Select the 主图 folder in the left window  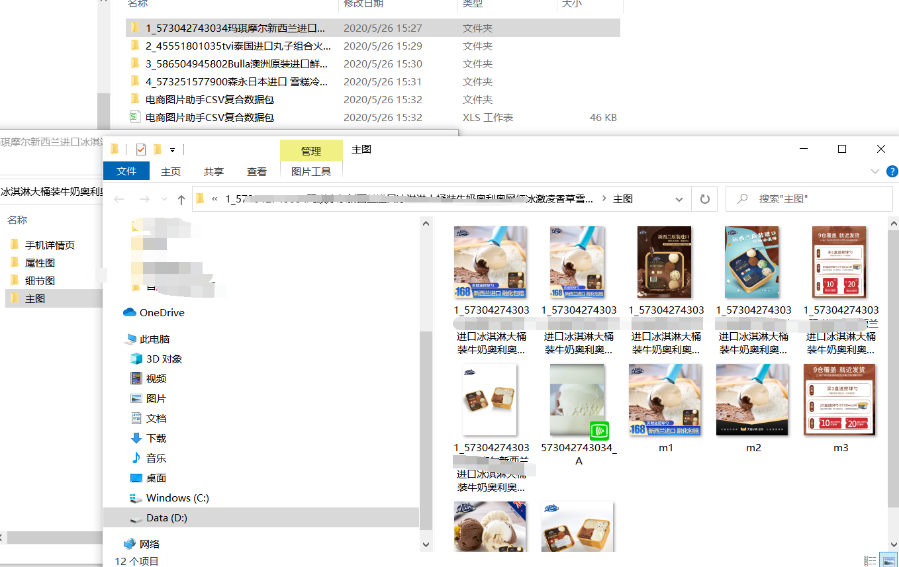54,298
